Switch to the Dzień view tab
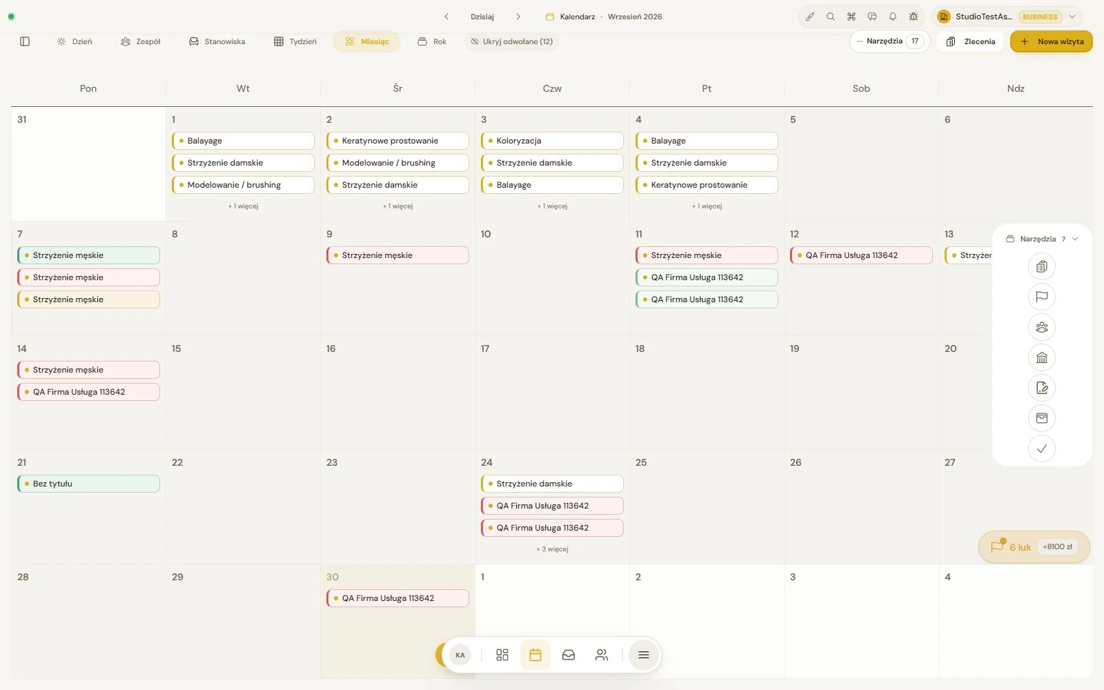1104x690 pixels. click(x=75, y=41)
